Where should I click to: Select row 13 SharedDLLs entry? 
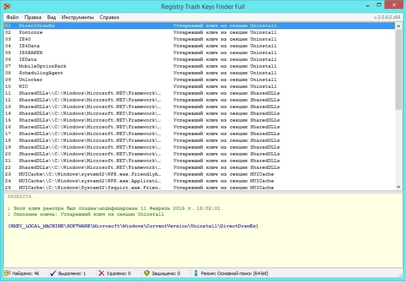click(199, 107)
